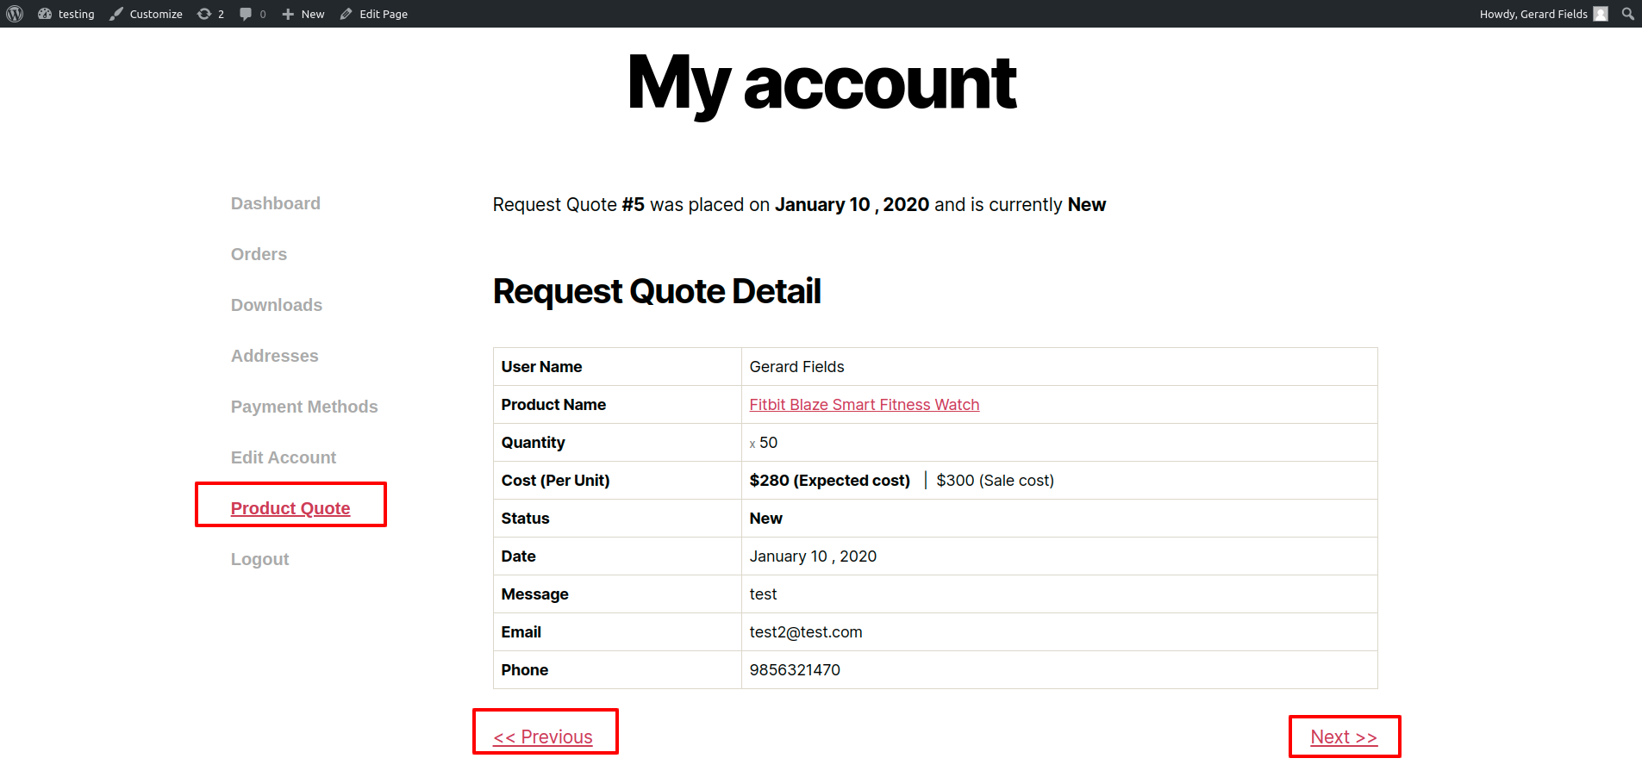The image size is (1642, 777).
Task: Click the Message value test
Action: (x=763, y=594)
